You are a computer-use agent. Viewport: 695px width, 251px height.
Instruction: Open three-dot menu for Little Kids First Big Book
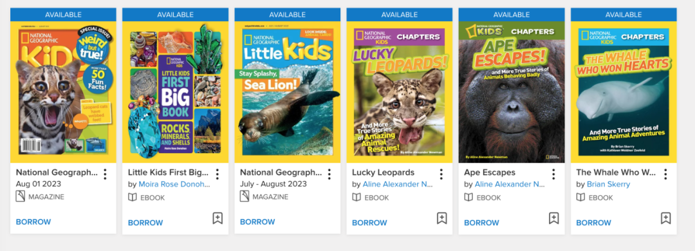click(217, 174)
